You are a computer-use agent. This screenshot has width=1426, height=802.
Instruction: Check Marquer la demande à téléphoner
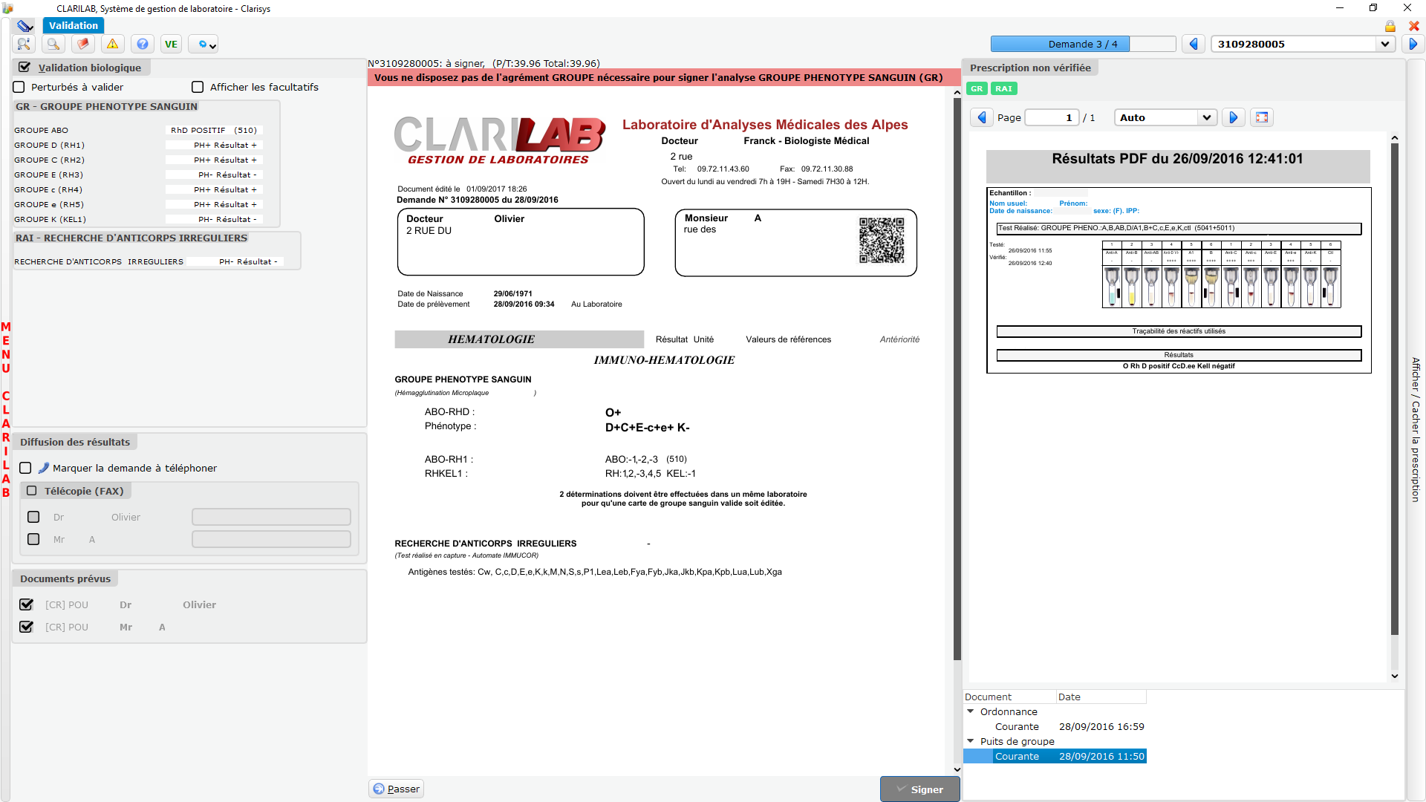25,468
